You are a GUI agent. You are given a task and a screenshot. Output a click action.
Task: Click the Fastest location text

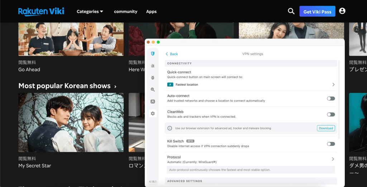coord(187,85)
